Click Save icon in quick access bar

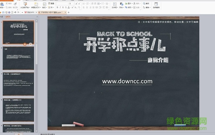(x=3, y=12)
